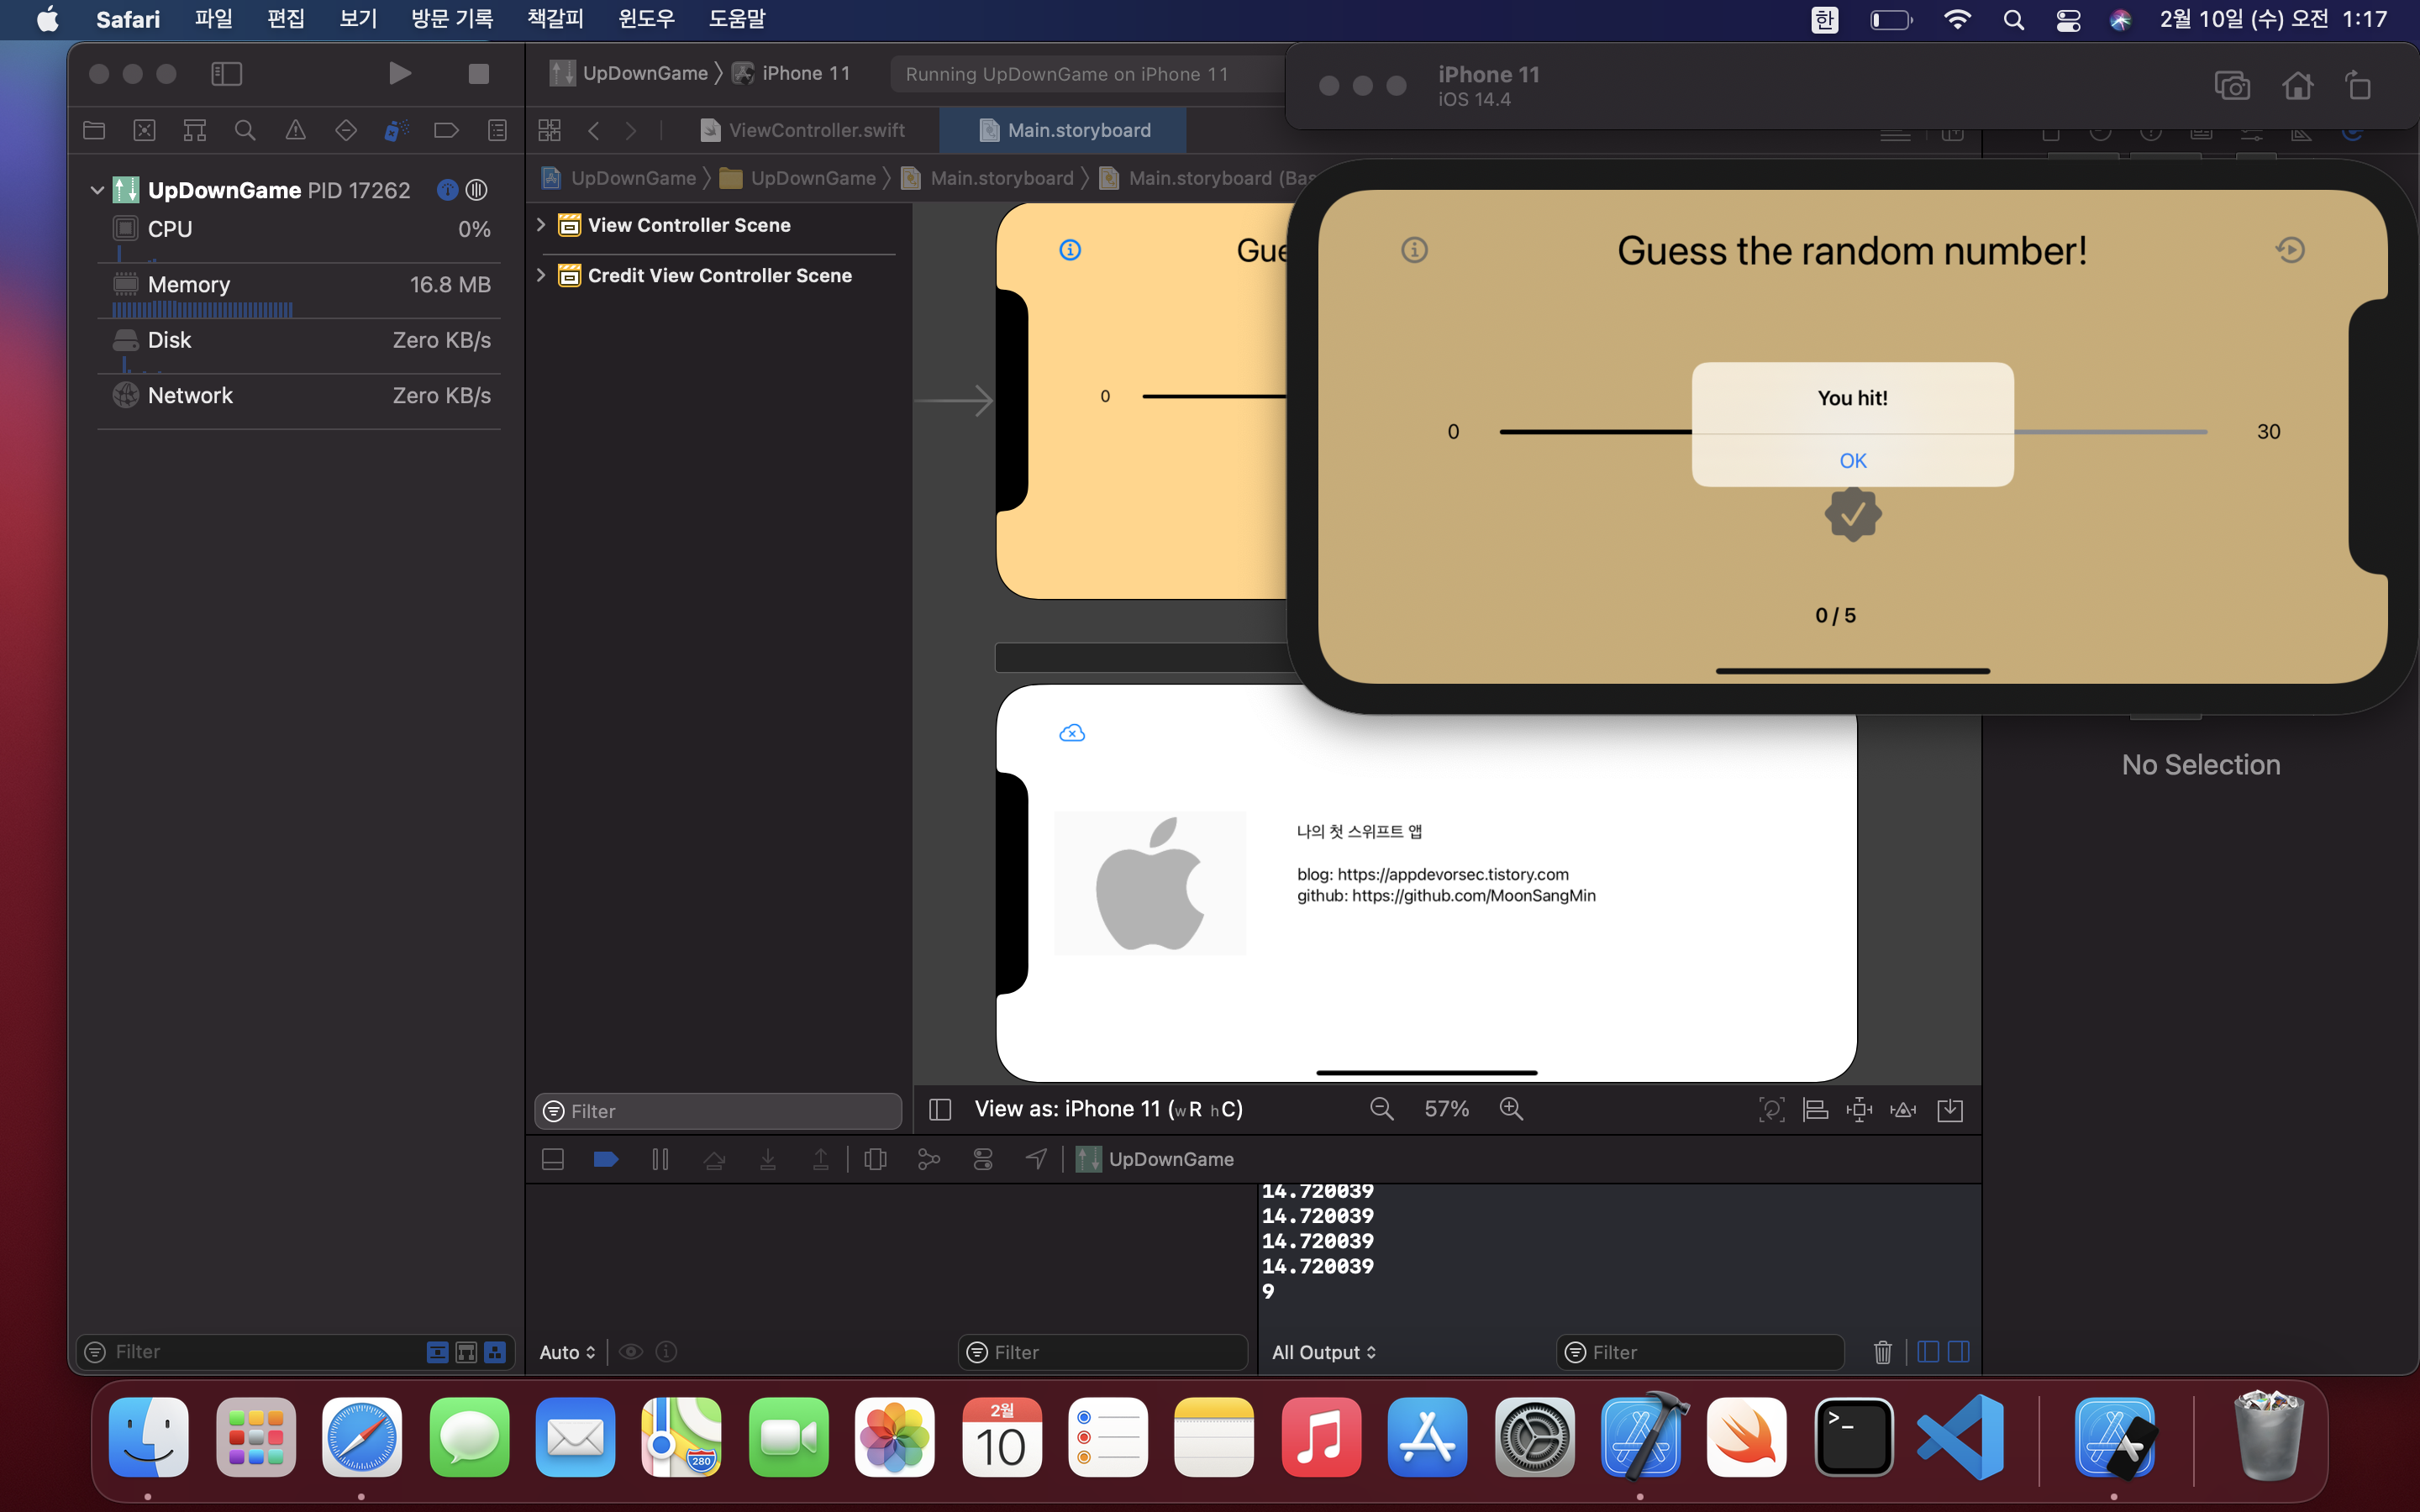Open the Debug Memory Graph icon
The width and height of the screenshot is (2420, 1512).
tap(929, 1159)
